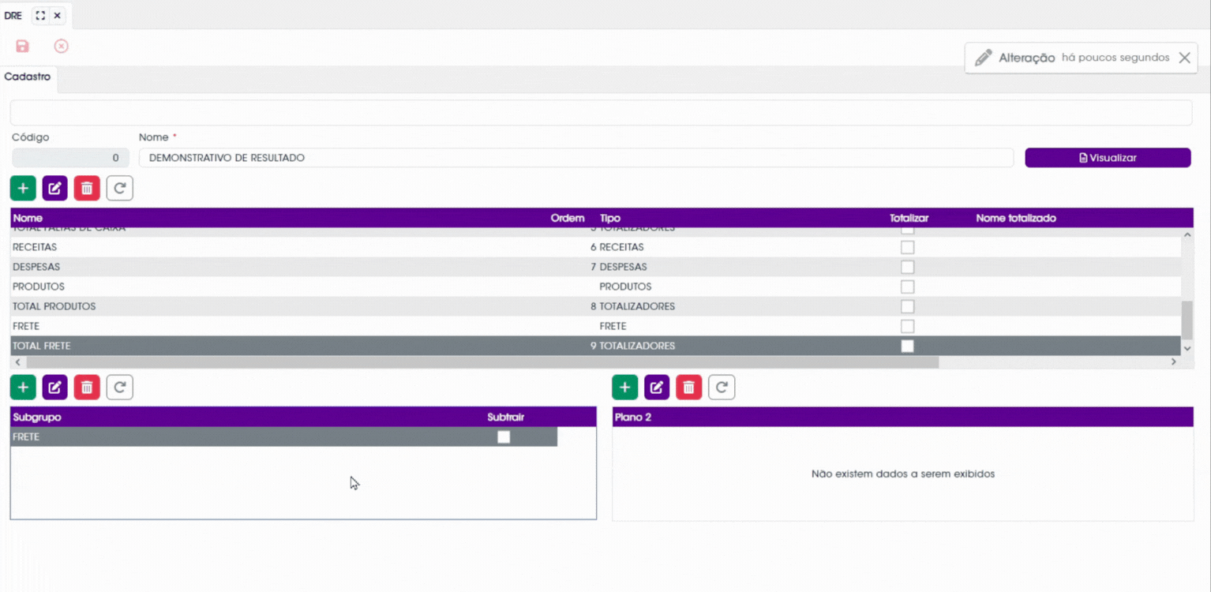Screen dimensions: 1211x592
Task: Click the cancel circle-x icon
Action: pos(61,47)
